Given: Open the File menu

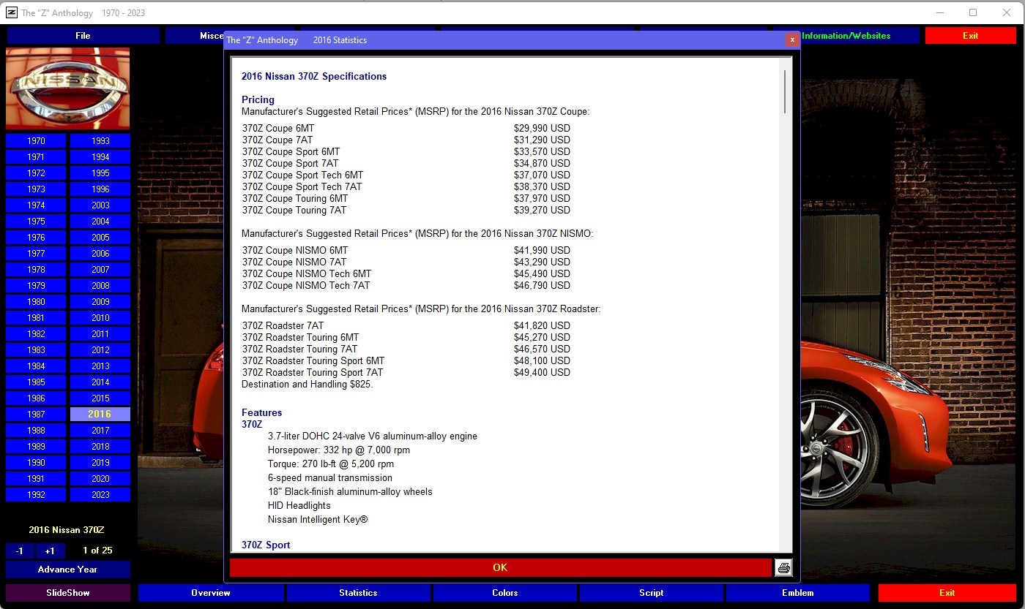Looking at the screenshot, I should tap(83, 36).
